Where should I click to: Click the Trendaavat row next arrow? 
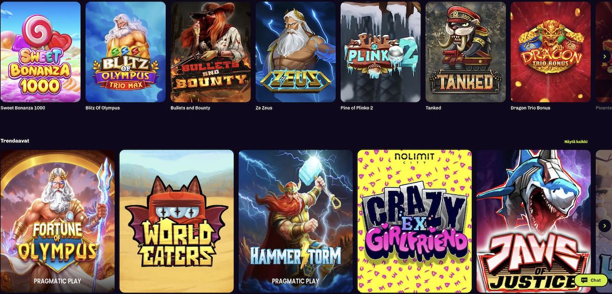[x=604, y=226]
